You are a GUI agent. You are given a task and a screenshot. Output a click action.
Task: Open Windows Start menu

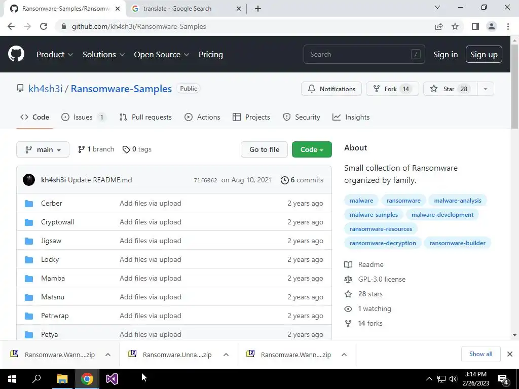click(x=12, y=379)
